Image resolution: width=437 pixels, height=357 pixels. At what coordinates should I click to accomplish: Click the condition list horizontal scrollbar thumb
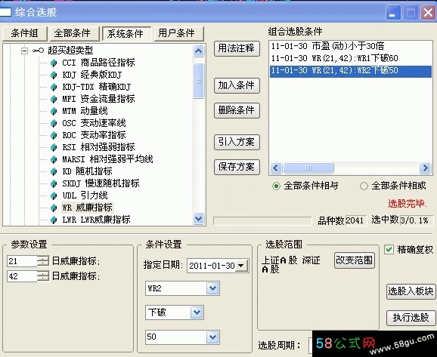(x=308, y=168)
